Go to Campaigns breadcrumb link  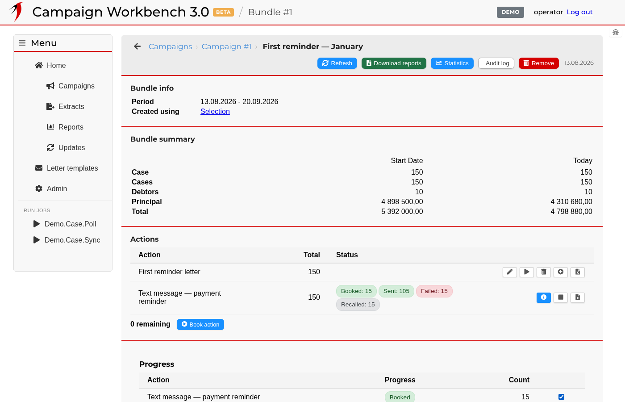pyautogui.click(x=171, y=46)
